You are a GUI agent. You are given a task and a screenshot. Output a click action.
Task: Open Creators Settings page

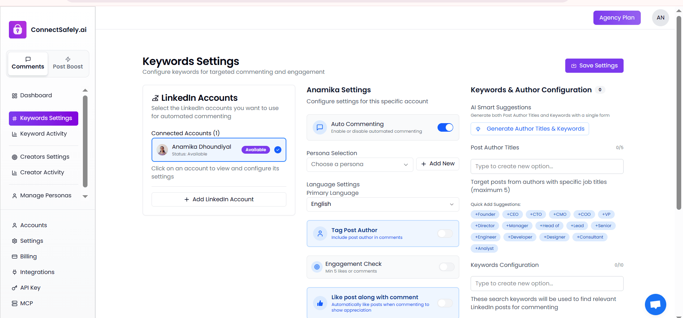tap(43, 157)
